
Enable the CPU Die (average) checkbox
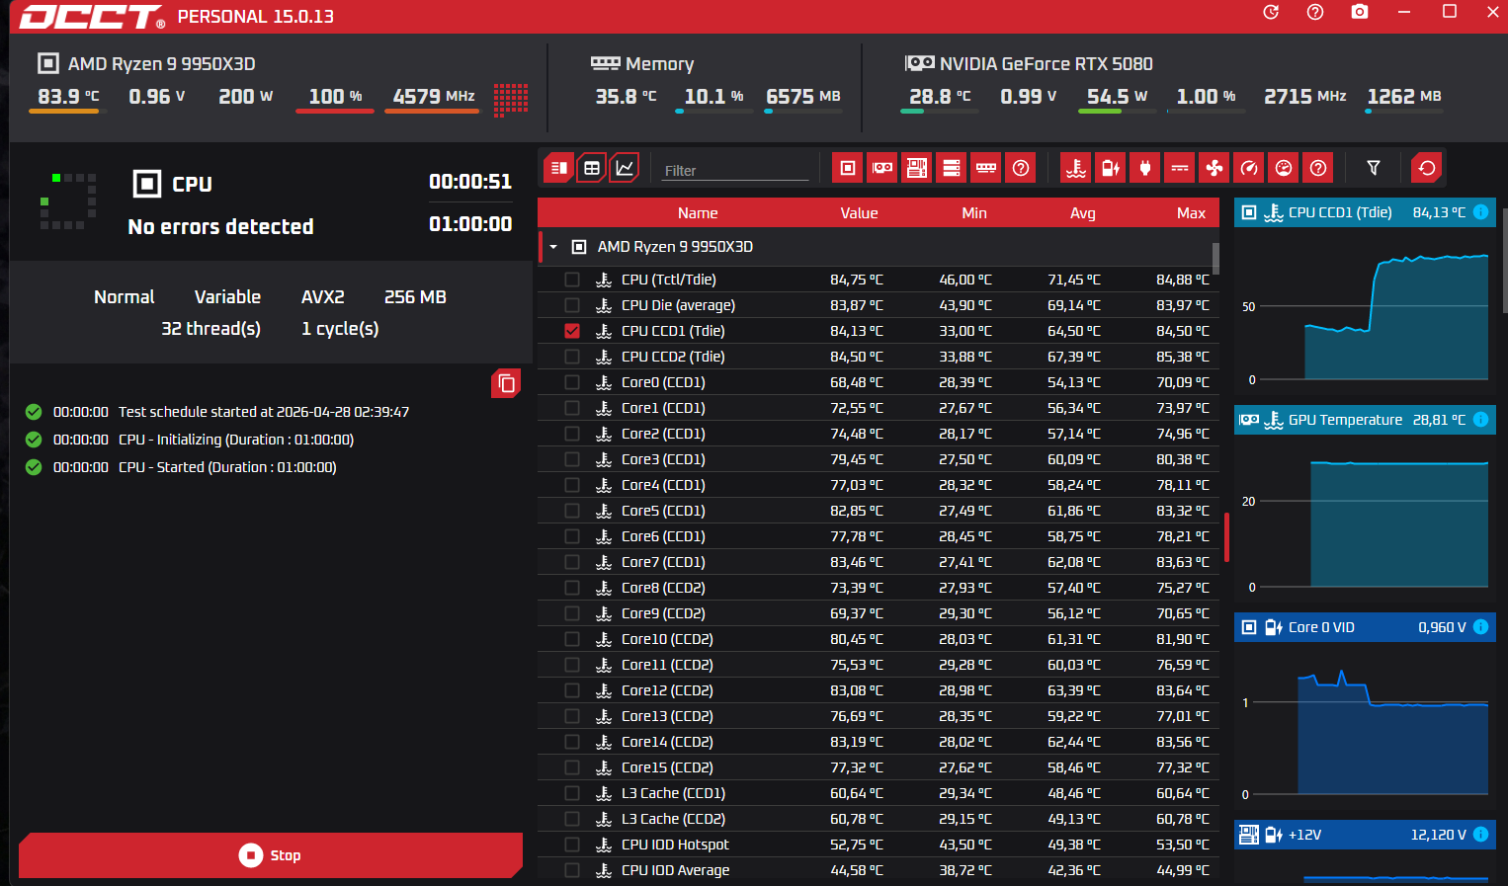572,305
